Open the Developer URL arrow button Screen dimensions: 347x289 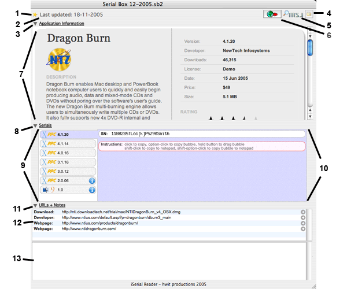click(303, 217)
